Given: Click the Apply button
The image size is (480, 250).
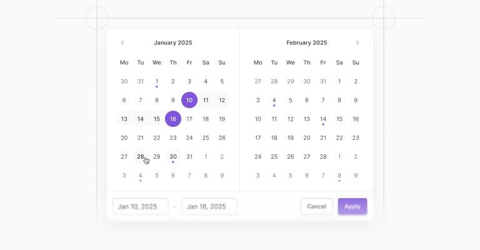Looking at the screenshot, I should click(352, 206).
